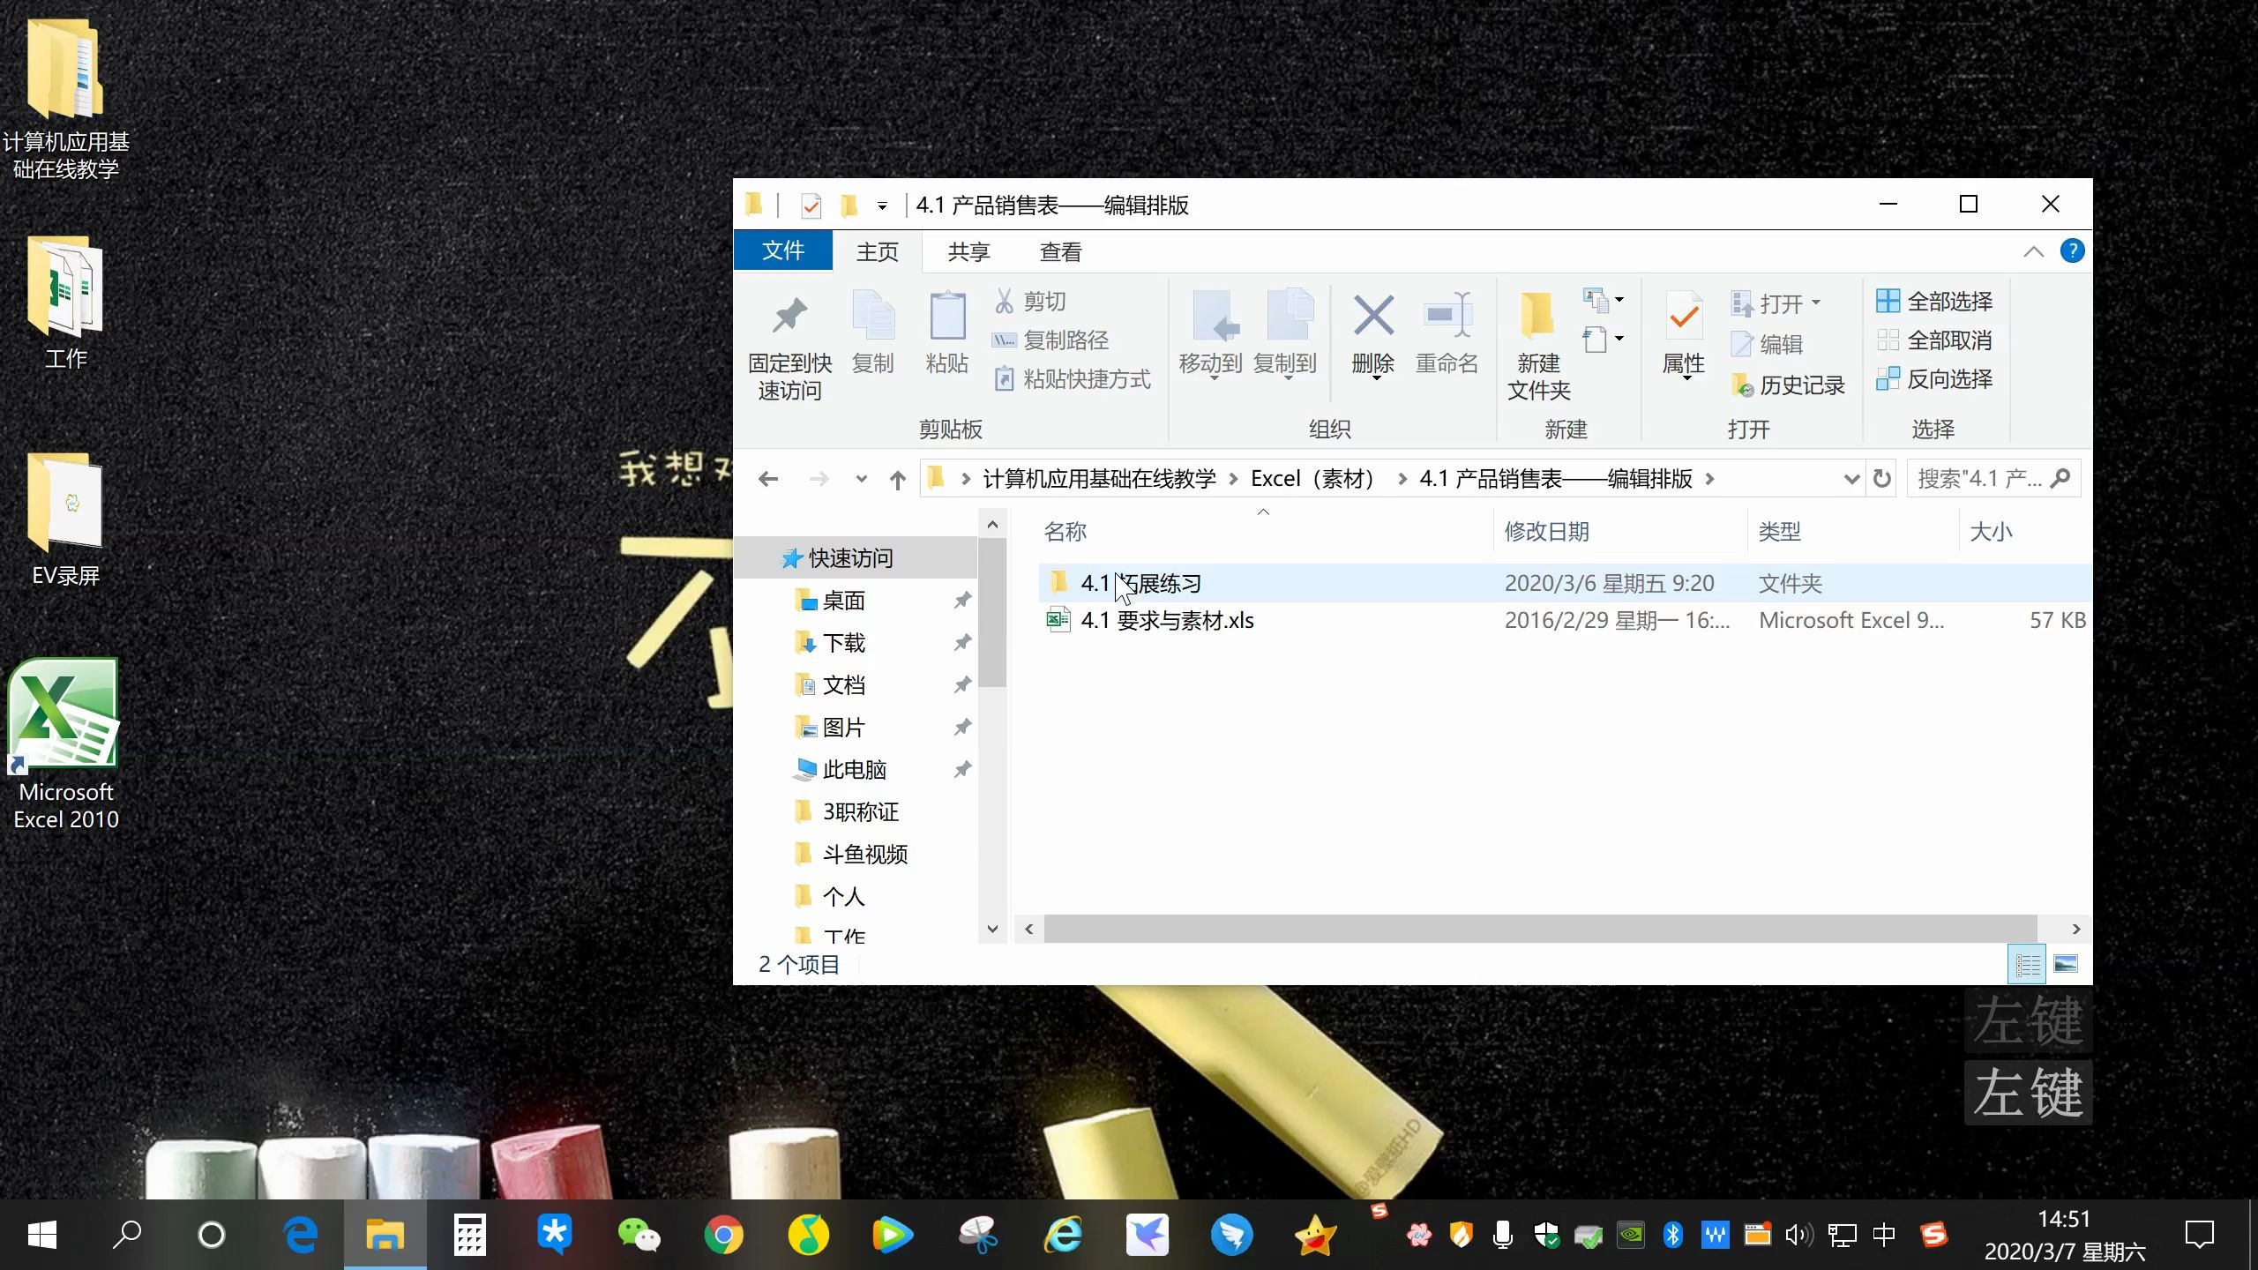The image size is (2258, 1270).
Task: Open the address bar dropdown arrow
Action: coord(1851,478)
